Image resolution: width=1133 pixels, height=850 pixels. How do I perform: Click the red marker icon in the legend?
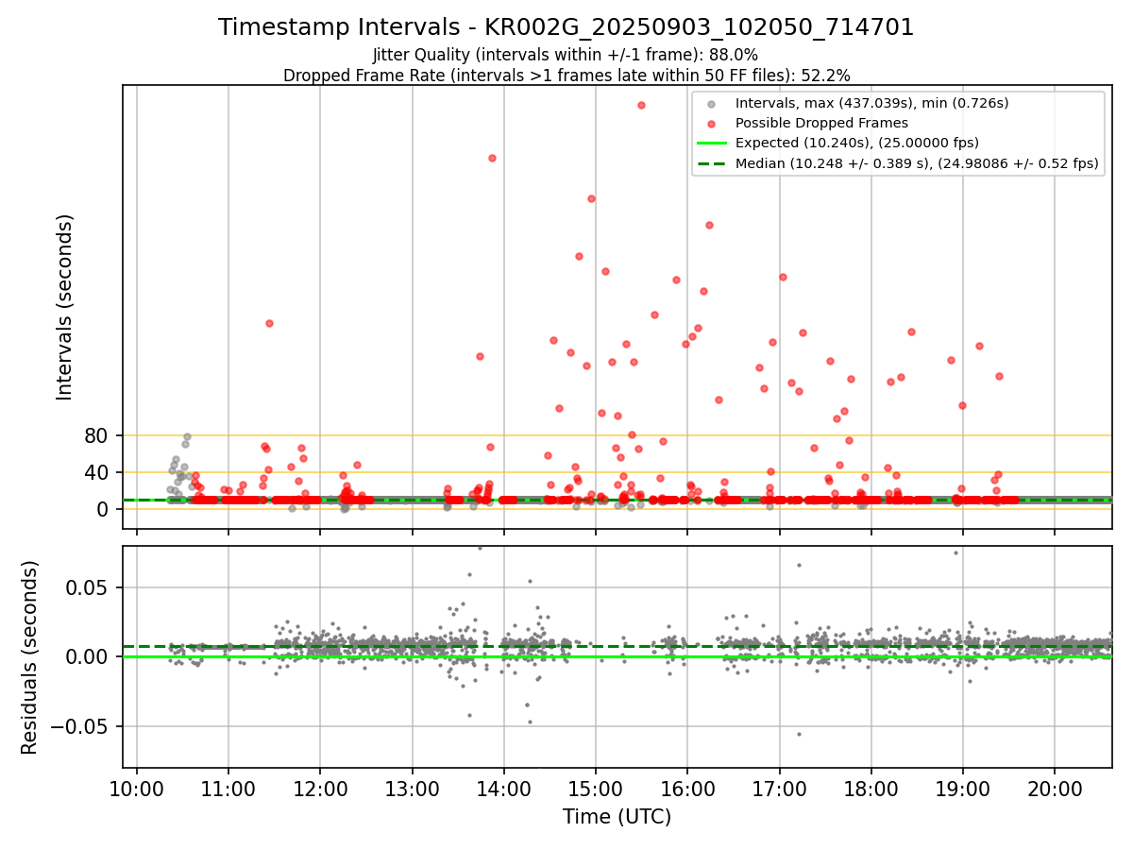[x=712, y=124]
